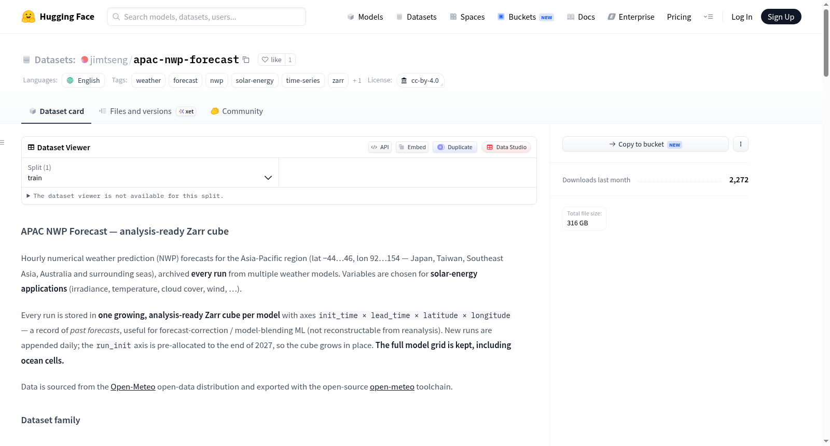Viewport: 830px width, 446px height.
Task: Open Spaces in the top navigation
Action: pos(467,17)
